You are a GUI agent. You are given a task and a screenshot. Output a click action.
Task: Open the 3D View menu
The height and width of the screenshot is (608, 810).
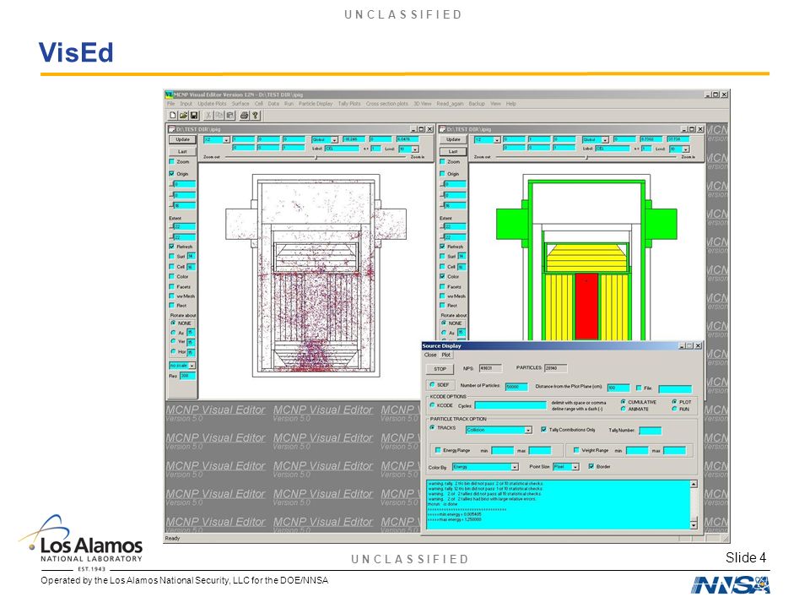422,104
